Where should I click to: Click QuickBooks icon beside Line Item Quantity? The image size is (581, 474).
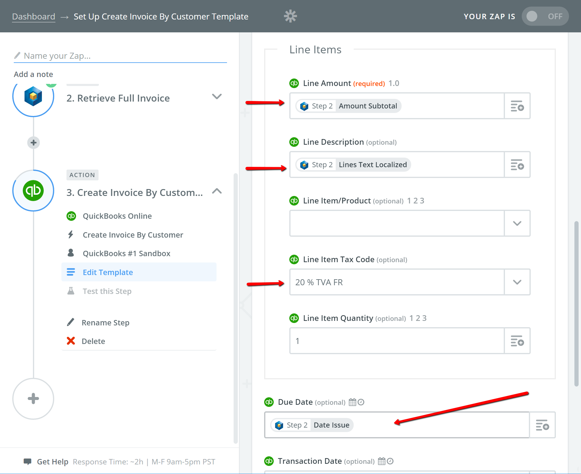click(x=294, y=318)
